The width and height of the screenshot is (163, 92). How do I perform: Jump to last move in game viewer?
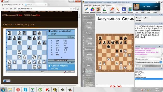66,60
